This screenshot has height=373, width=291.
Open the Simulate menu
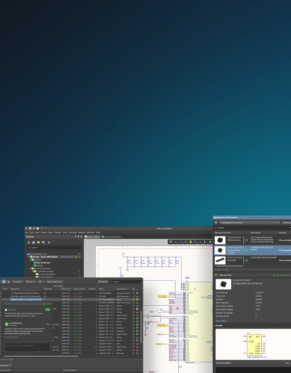point(73,233)
